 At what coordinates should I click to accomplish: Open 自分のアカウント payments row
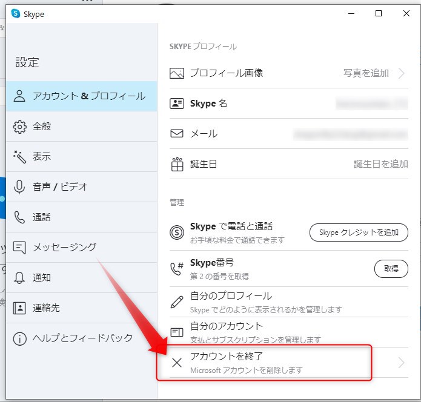pos(288,332)
